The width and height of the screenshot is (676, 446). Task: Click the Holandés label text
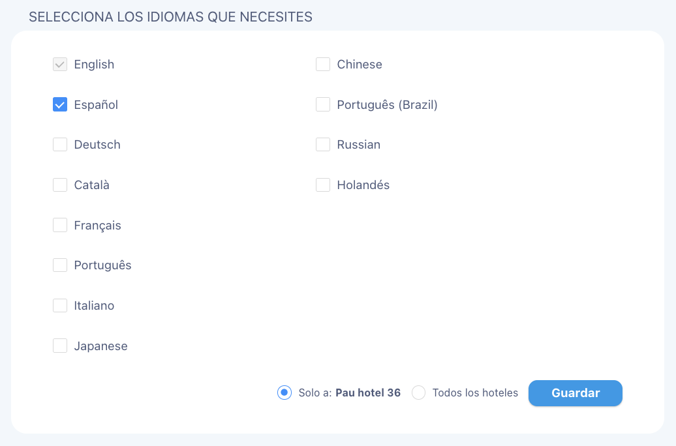click(x=363, y=185)
